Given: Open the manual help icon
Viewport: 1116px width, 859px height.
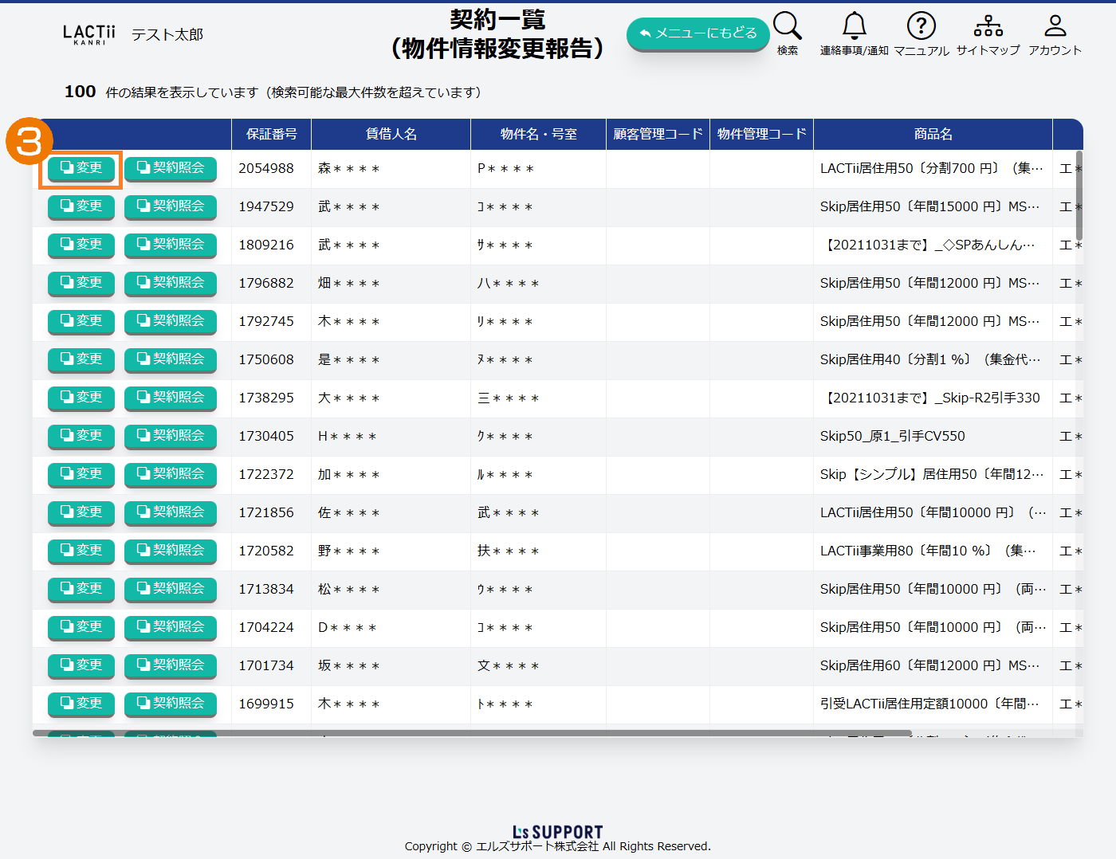Looking at the screenshot, I should (921, 26).
